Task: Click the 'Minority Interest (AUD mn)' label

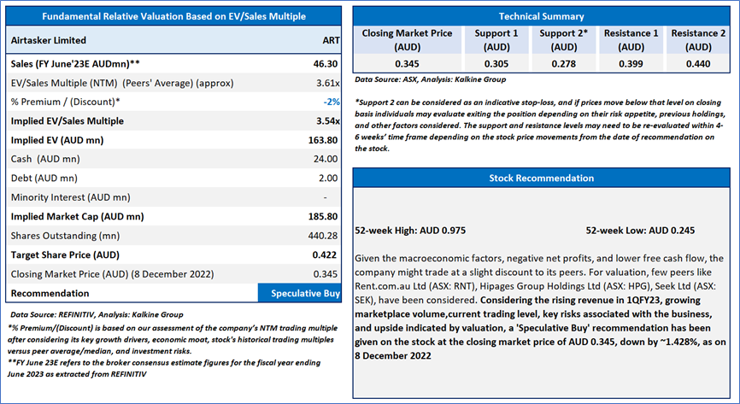Action: [70, 197]
